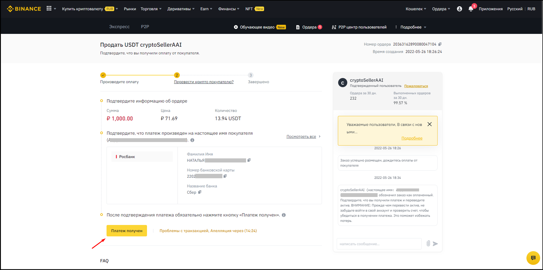Click Проблемы с транзакцией, Апелляция link

pos(208,231)
